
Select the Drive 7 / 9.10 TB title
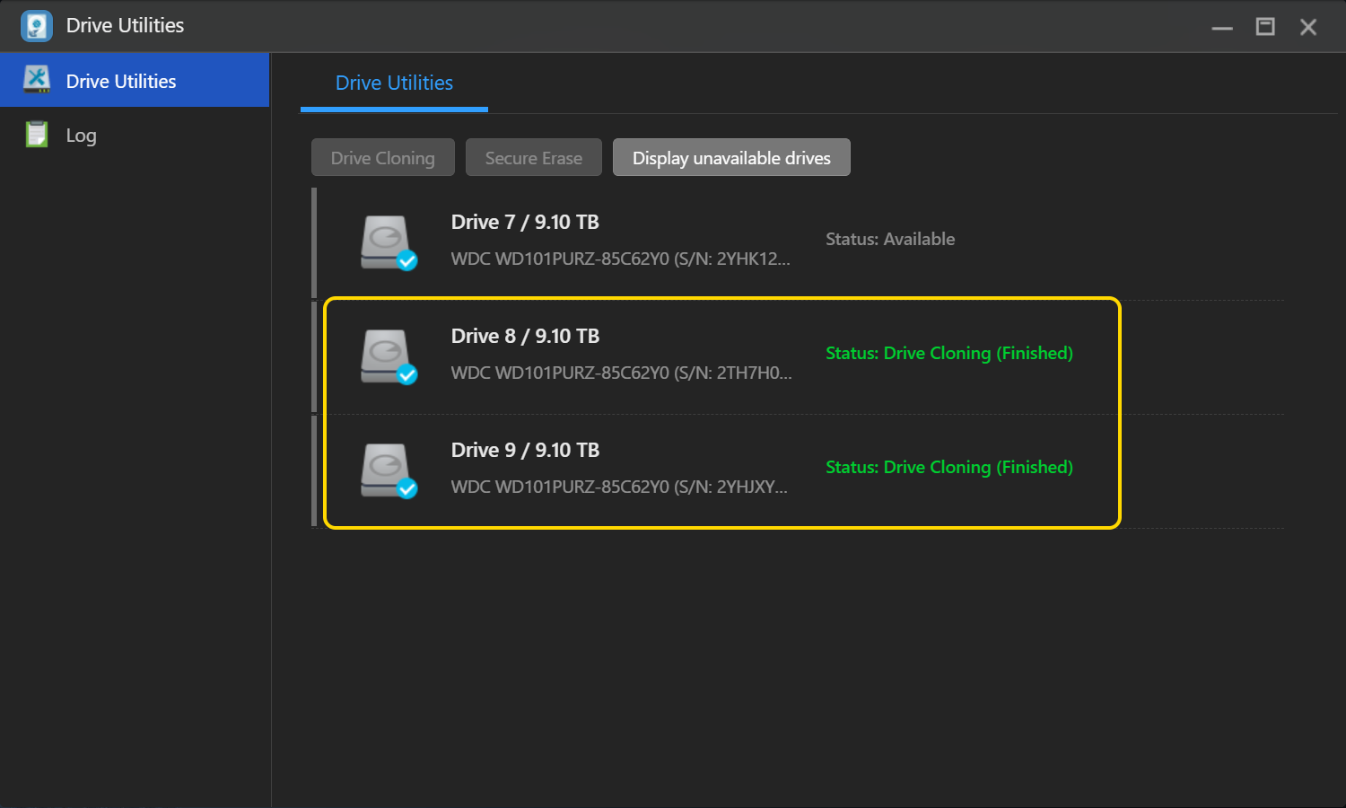pyautogui.click(x=525, y=222)
